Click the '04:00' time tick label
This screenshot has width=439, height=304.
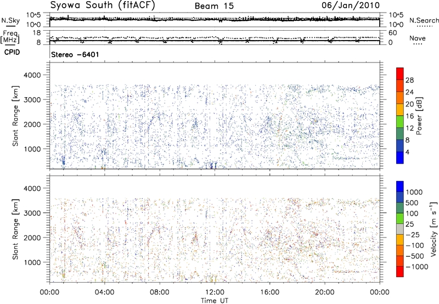pyautogui.click(x=104, y=292)
